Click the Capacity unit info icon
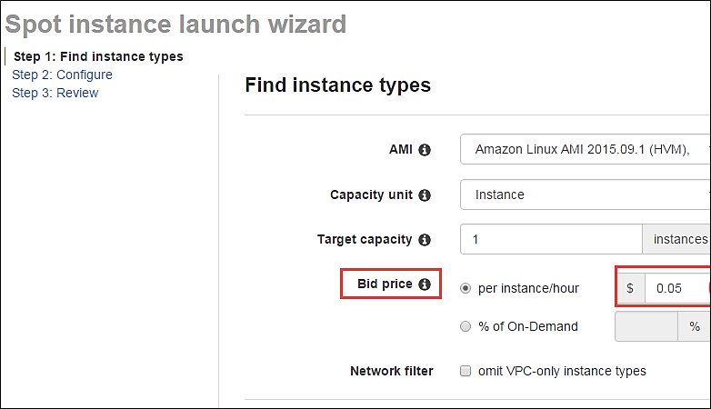The image size is (711, 409). point(425,195)
